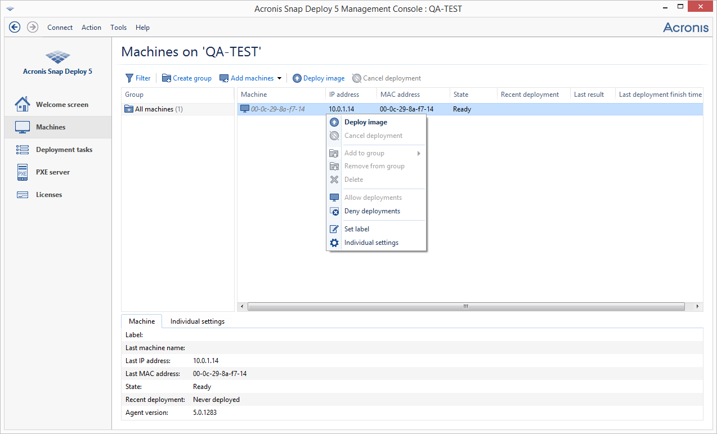This screenshot has width=717, height=434.
Task: Open the Tools menu
Action: [118, 28]
